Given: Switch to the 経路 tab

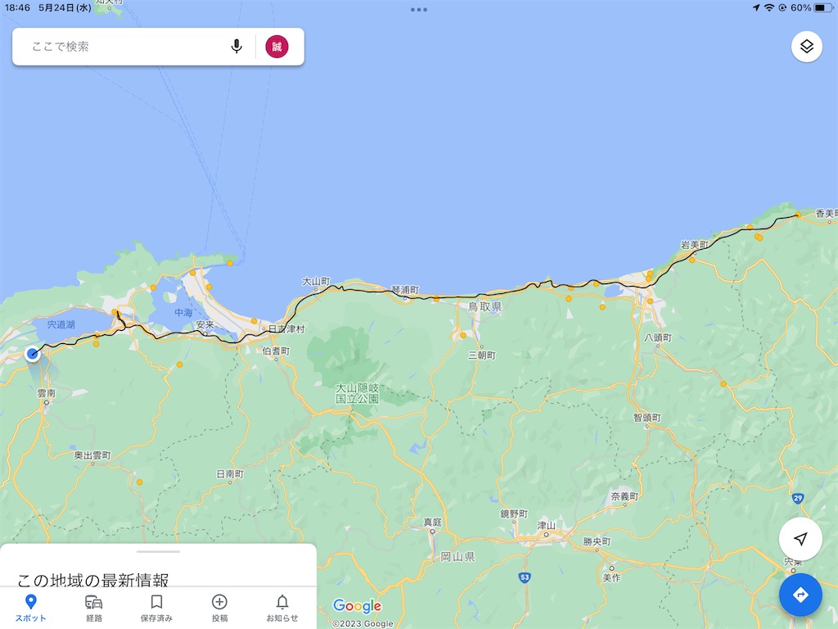Looking at the screenshot, I should coord(94,609).
